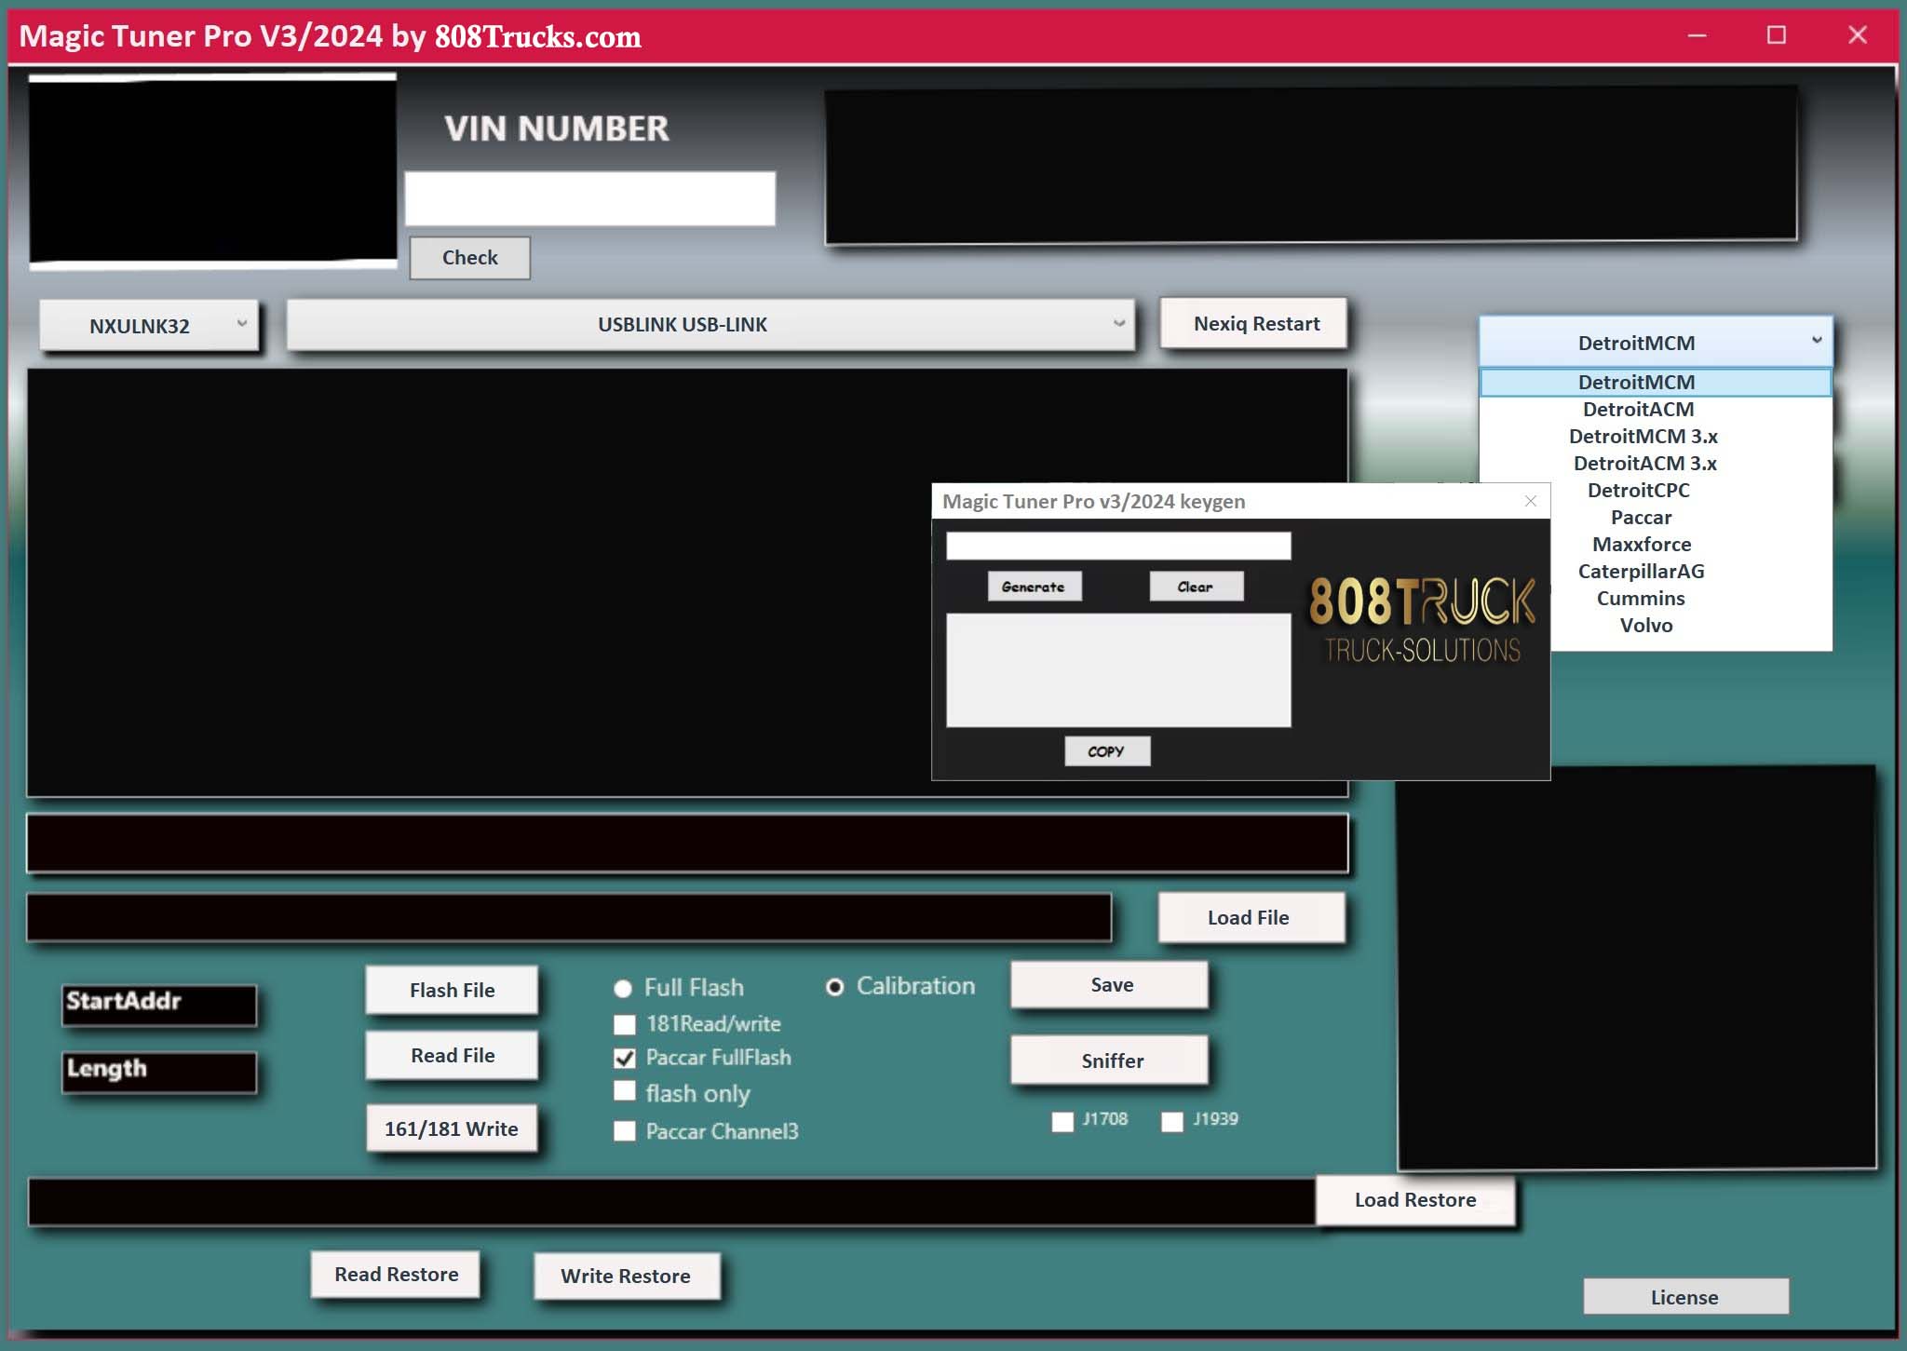Select Cummins from the ECU list
Viewport: 1907px width, 1351px height.
tap(1640, 599)
